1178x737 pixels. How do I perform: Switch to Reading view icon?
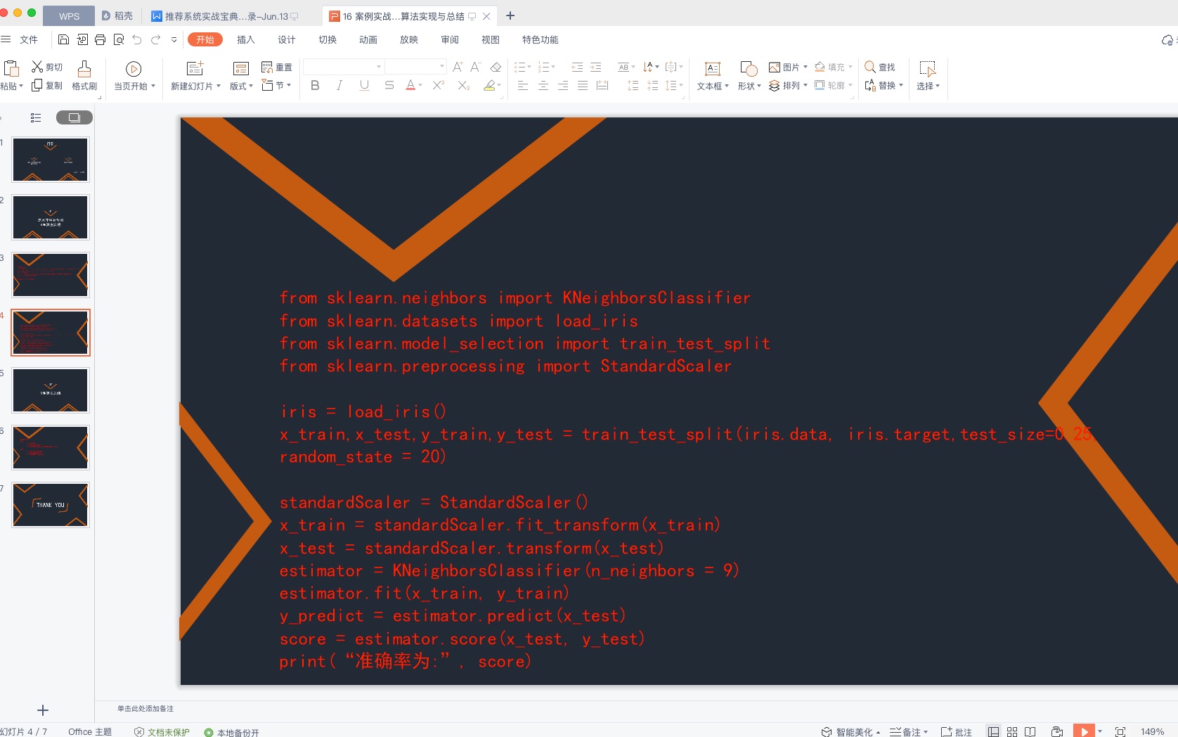tap(1030, 732)
